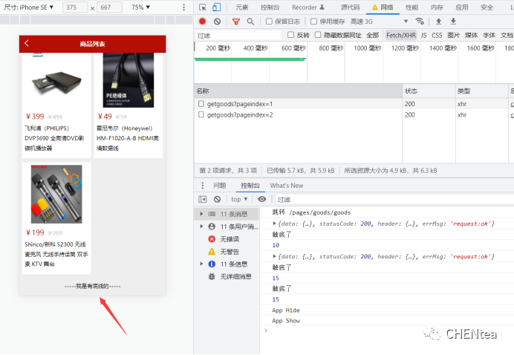Expand second request:ok object in console
Viewport: 514px width, 355px height.
pyautogui.click(x=274, y=256)
